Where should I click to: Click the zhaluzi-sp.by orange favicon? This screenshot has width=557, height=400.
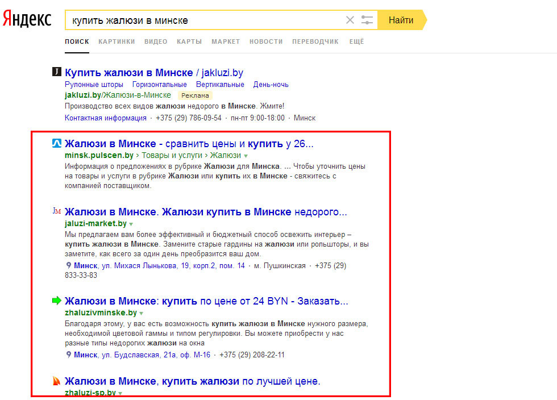coord(56,380)
